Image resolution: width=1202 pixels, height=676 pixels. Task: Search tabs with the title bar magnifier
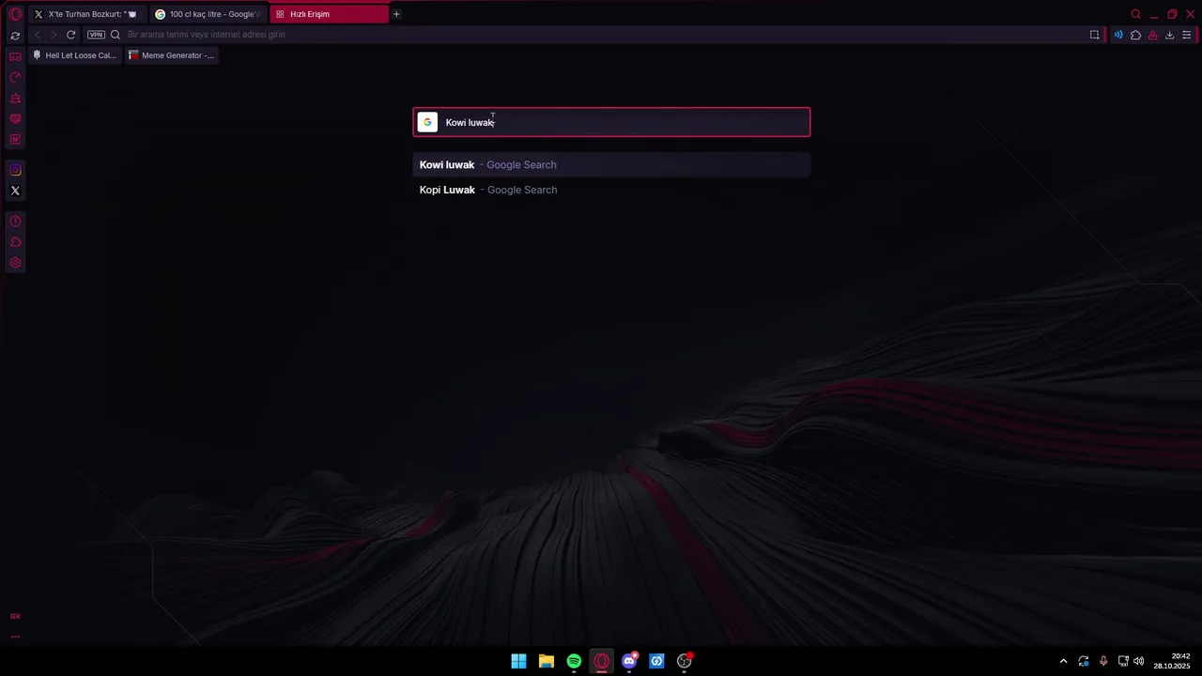[1135, 14]
